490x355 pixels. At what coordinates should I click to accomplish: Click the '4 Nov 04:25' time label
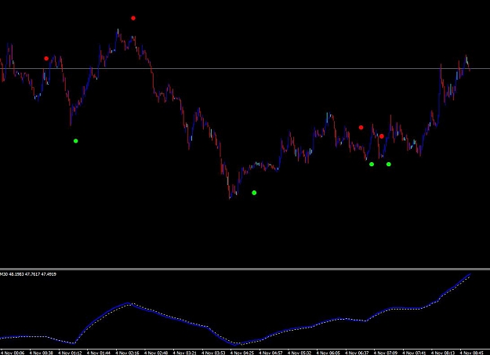[x=242, y=353]
